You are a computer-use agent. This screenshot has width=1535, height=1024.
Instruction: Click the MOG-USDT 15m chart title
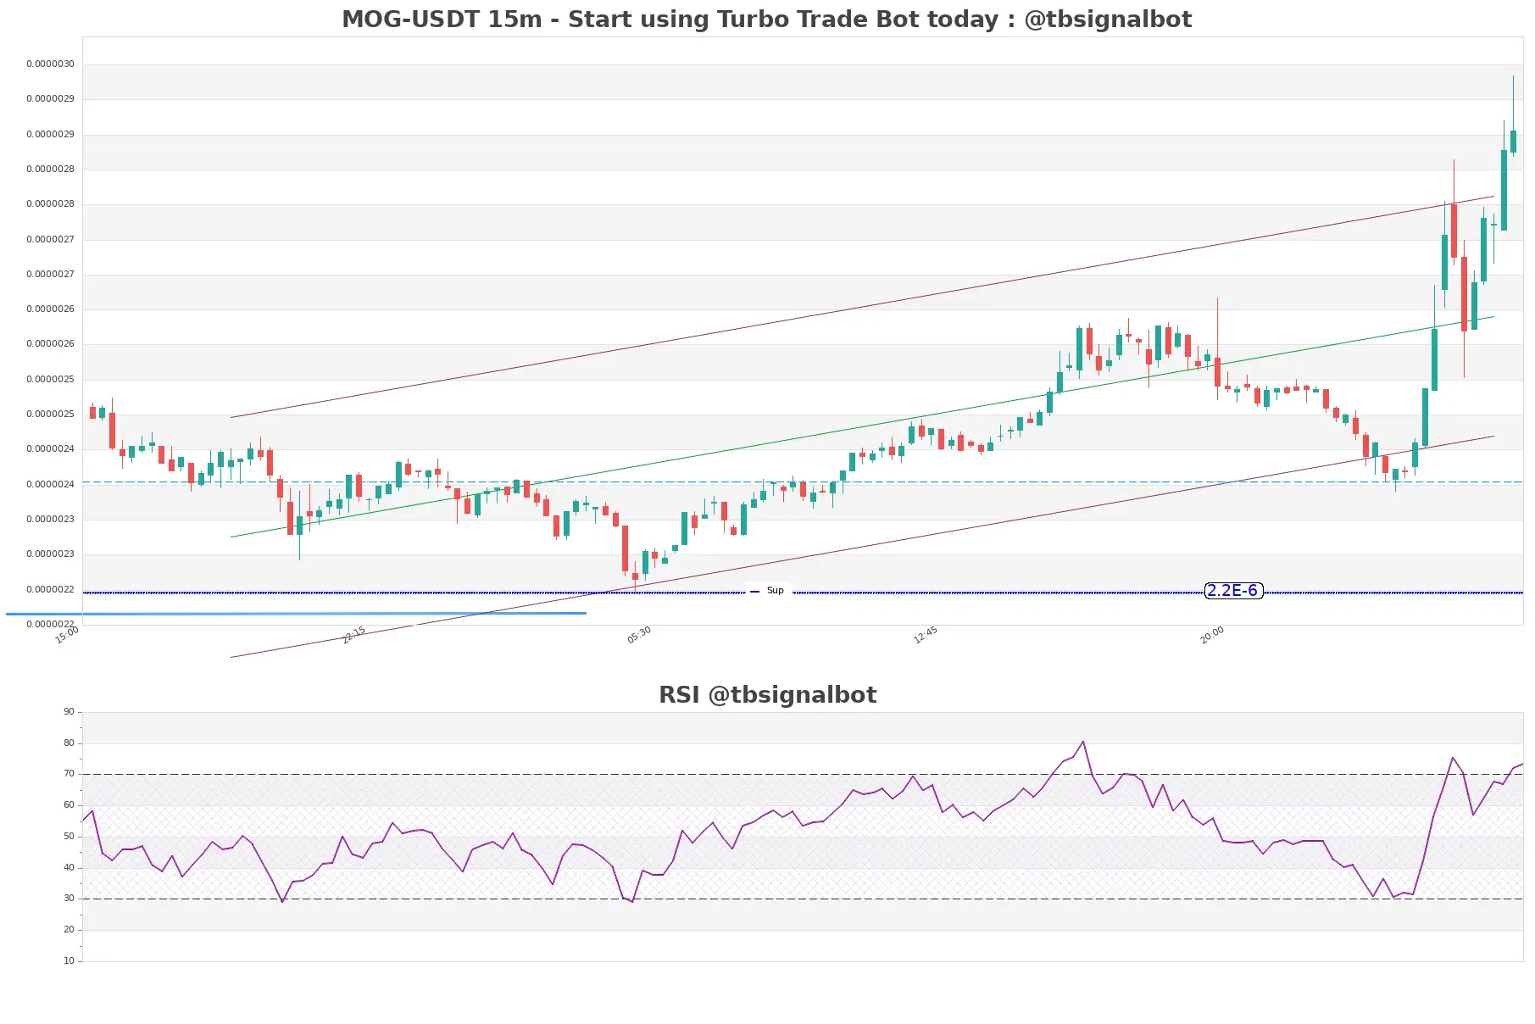[x=766, y=19]
